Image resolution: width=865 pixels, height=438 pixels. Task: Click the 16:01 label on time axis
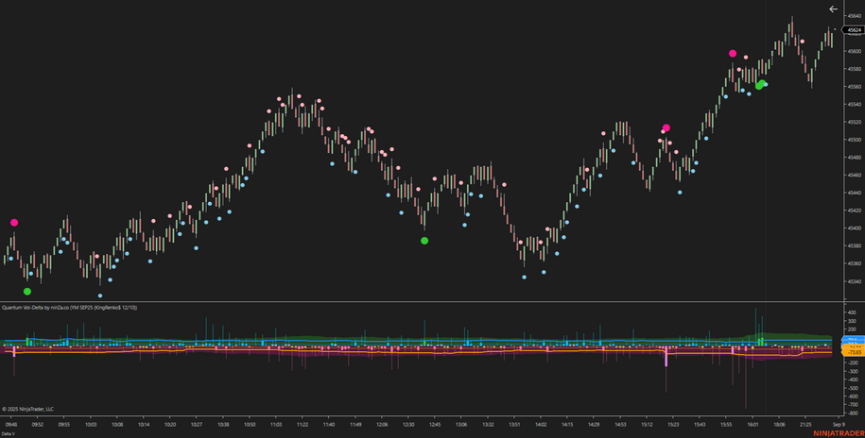click(753, 424)
